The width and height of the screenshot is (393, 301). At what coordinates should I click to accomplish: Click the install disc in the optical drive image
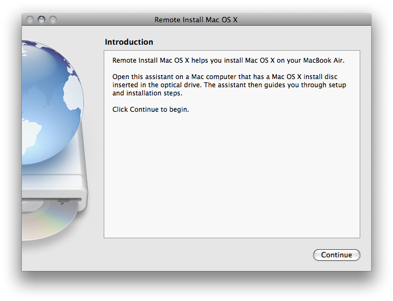[x=49, y=219]
